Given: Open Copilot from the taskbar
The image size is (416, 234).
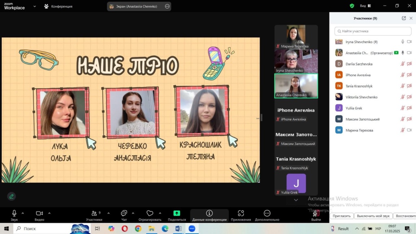Looking at the screenshot, I should (x=111, y=228).
